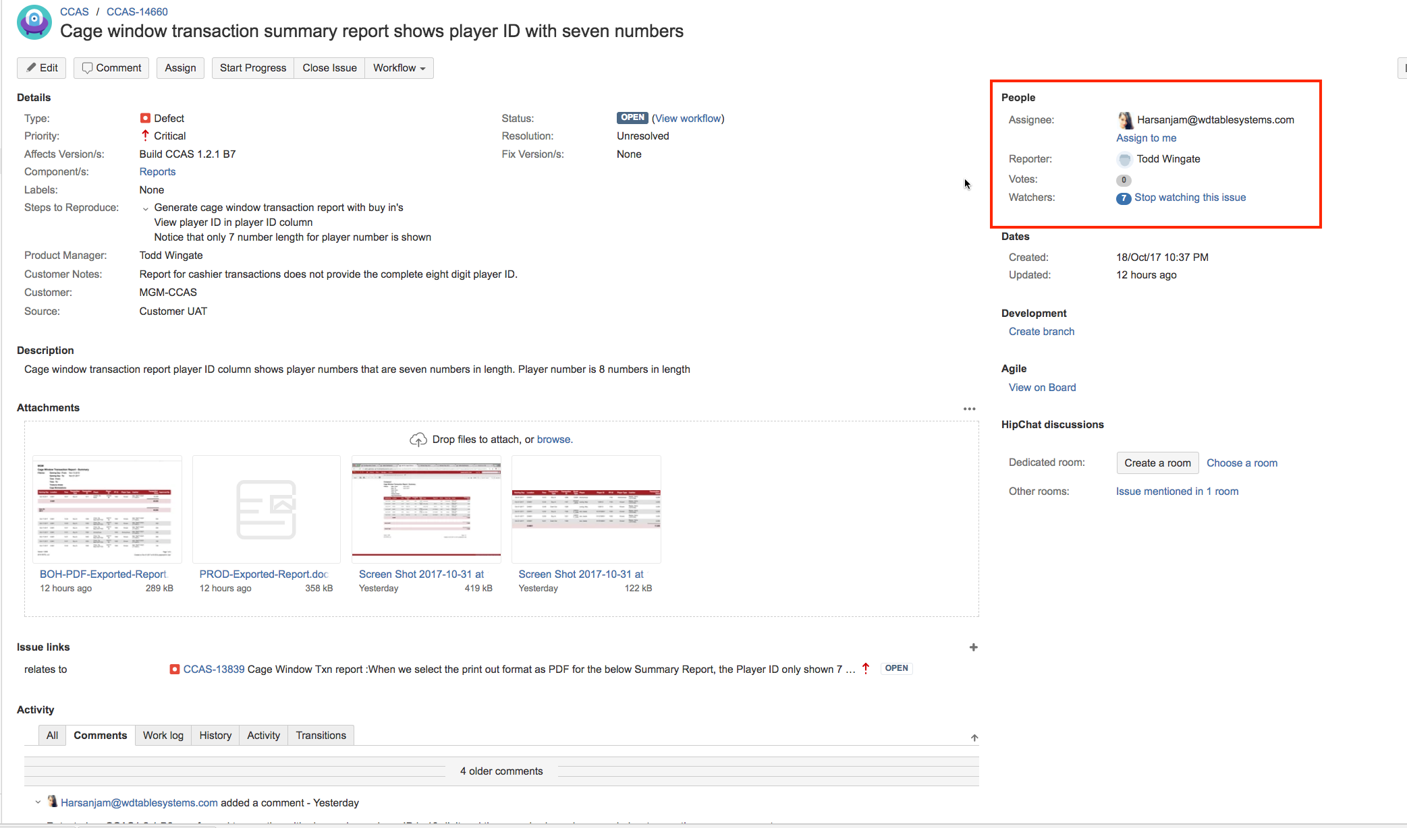Click MGM-CCAS customer value
The width and height of the screenshot is (1407, 828).
168,293
